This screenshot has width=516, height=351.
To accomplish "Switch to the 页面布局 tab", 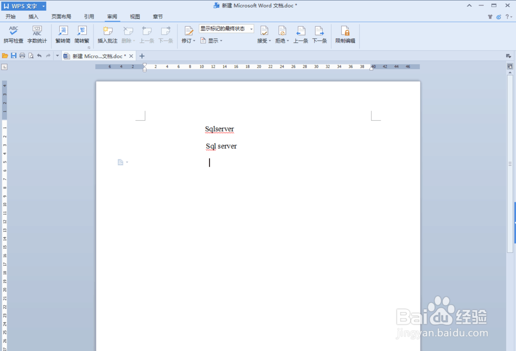I will [61, 17].
